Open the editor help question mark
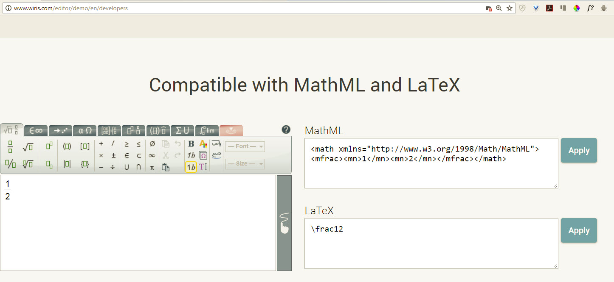The height and width of the screenshot is (282, 614). [286, 130]
